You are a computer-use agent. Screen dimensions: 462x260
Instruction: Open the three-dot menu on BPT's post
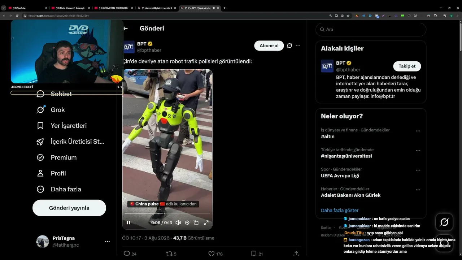pos(298,45)
